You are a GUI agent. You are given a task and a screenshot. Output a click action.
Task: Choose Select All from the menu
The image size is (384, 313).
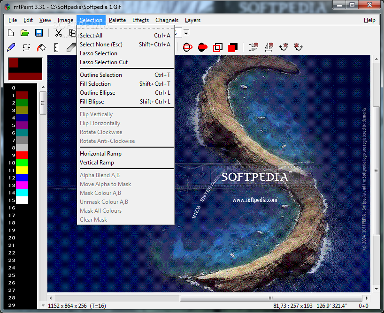(x=125, y=36)
